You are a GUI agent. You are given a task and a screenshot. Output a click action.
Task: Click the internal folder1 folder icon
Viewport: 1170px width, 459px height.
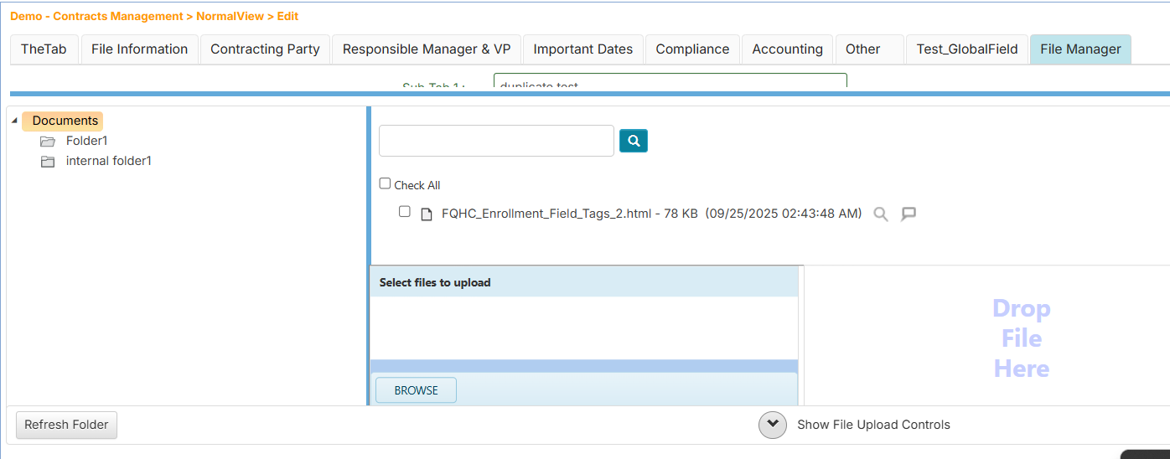[x=48, y=162]
